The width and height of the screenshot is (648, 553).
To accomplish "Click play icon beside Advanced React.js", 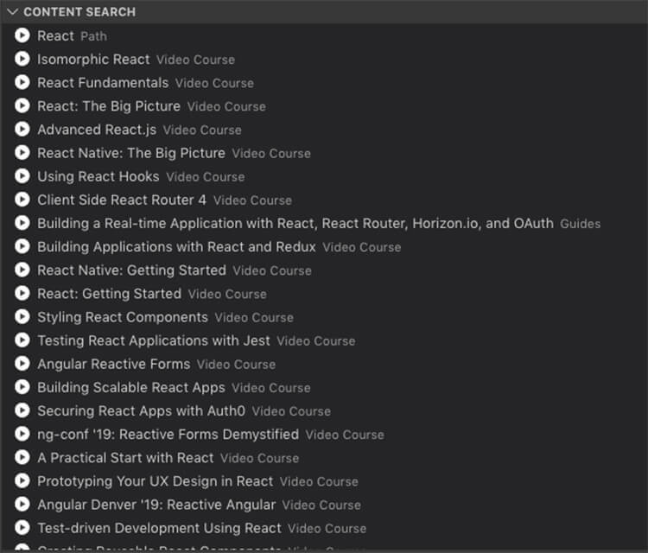I will (x=22, y=130).
